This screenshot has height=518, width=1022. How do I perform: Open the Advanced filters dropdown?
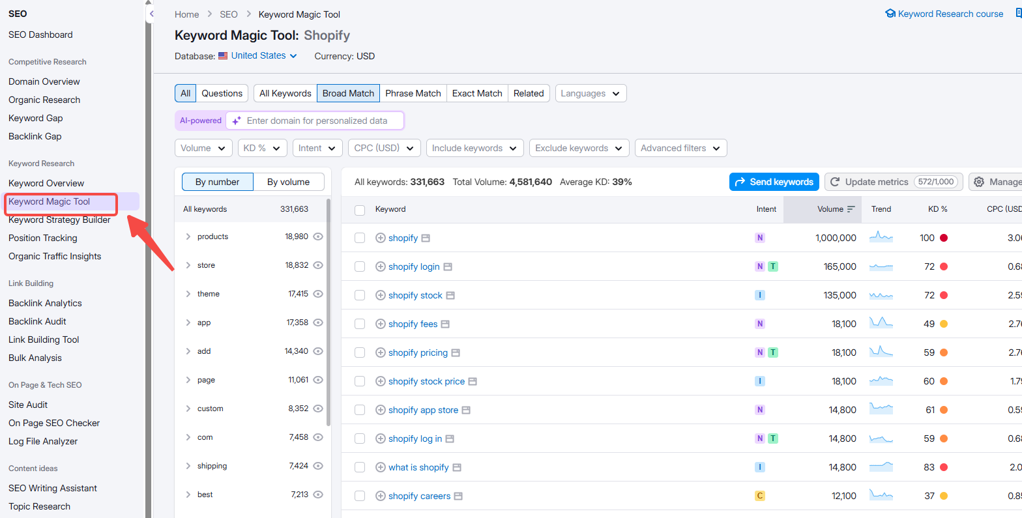click(680, 148)
